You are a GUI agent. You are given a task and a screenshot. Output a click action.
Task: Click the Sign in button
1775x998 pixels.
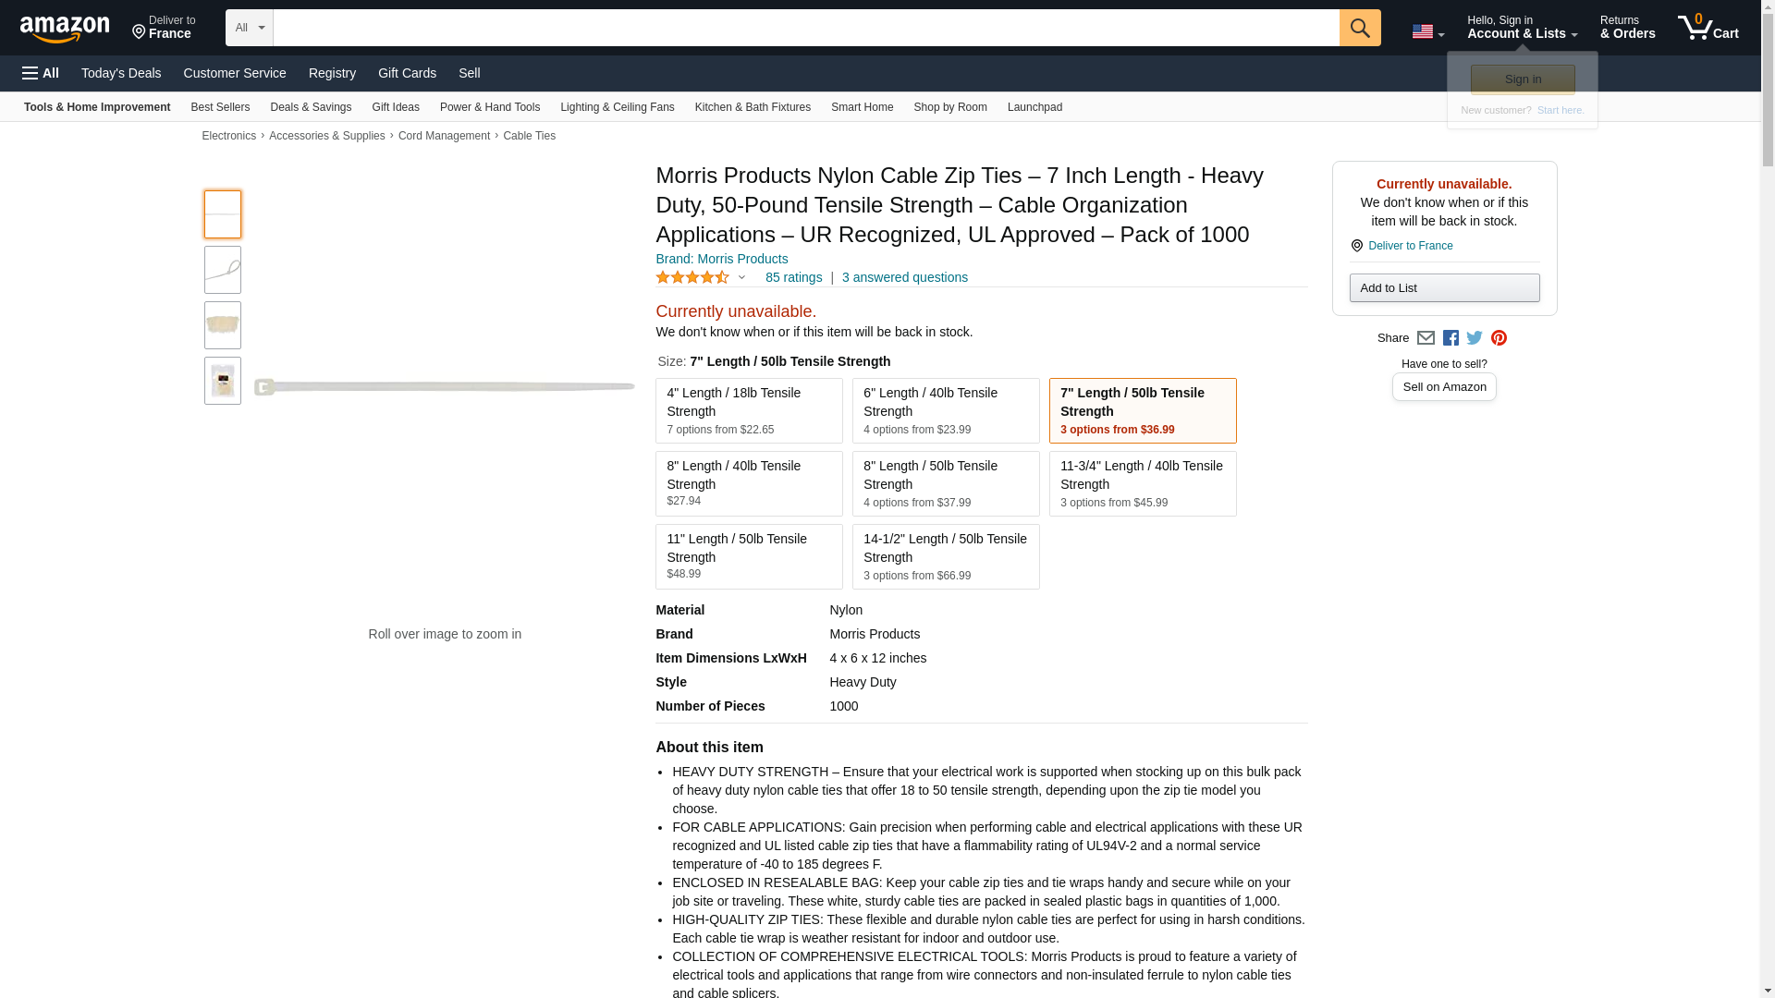pyautogui.click(x=1522, y=79)
